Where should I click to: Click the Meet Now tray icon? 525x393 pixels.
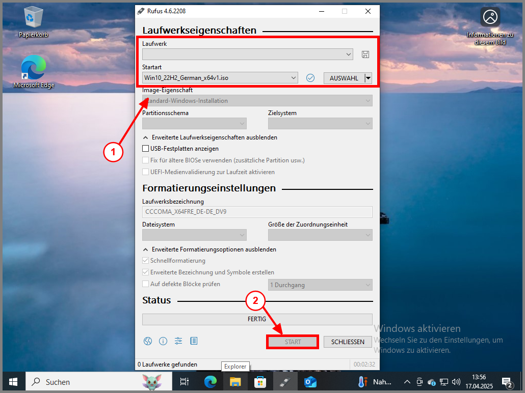[419, 382]
